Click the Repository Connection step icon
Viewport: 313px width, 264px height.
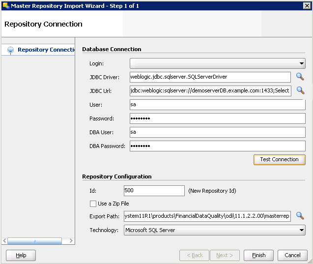tap(10, 50)
